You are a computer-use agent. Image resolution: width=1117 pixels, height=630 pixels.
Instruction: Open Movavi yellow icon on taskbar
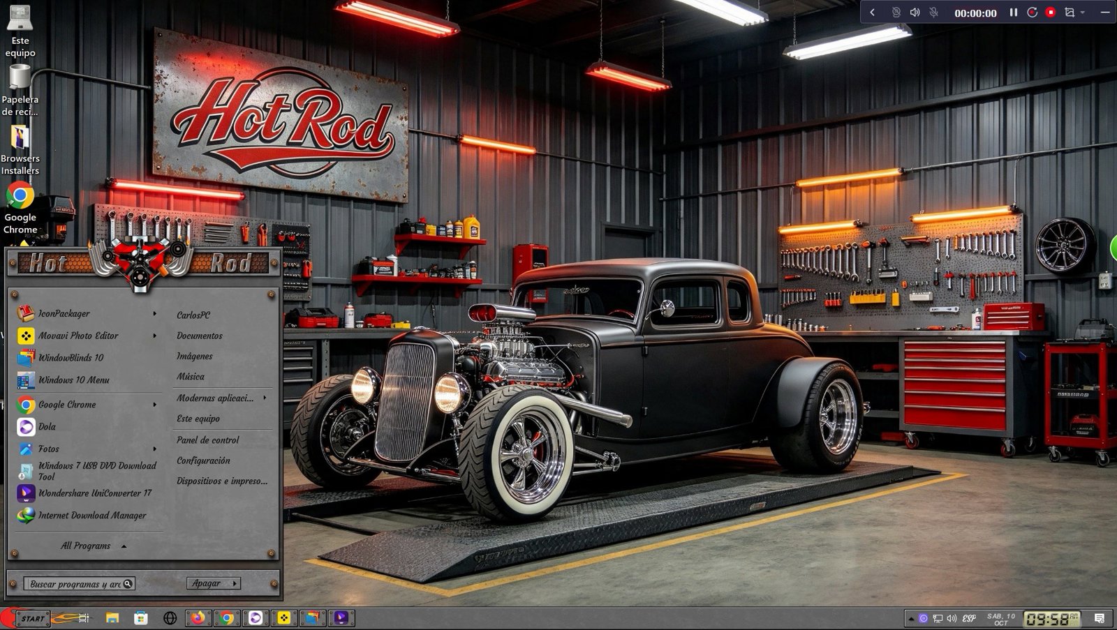pos(284,618)
